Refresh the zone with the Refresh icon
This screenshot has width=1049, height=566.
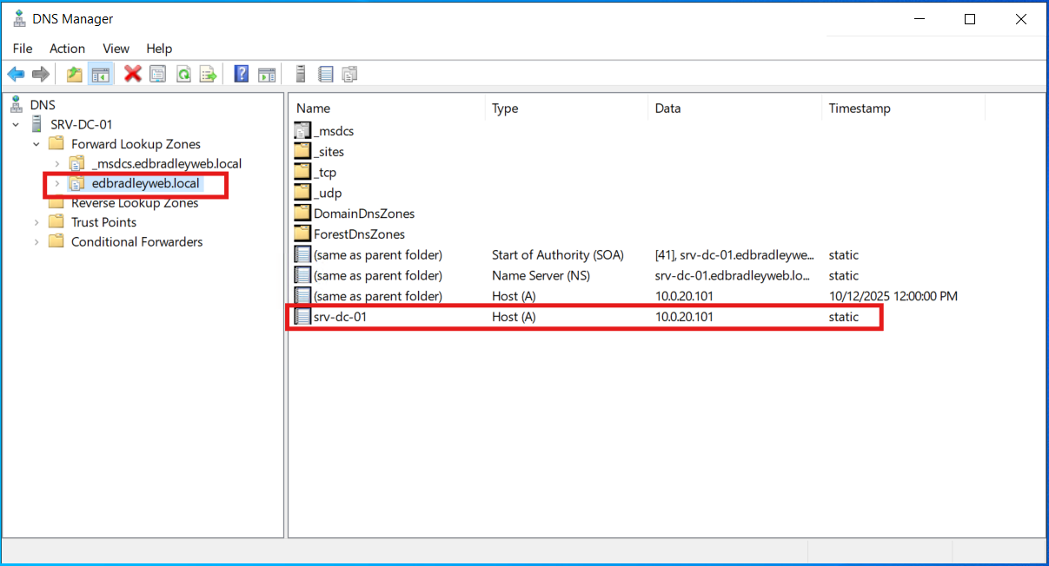183,74
